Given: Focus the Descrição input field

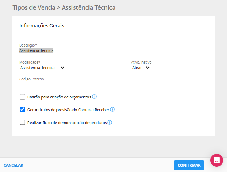Looking at the screenshot, I should (x=92, y=50).
